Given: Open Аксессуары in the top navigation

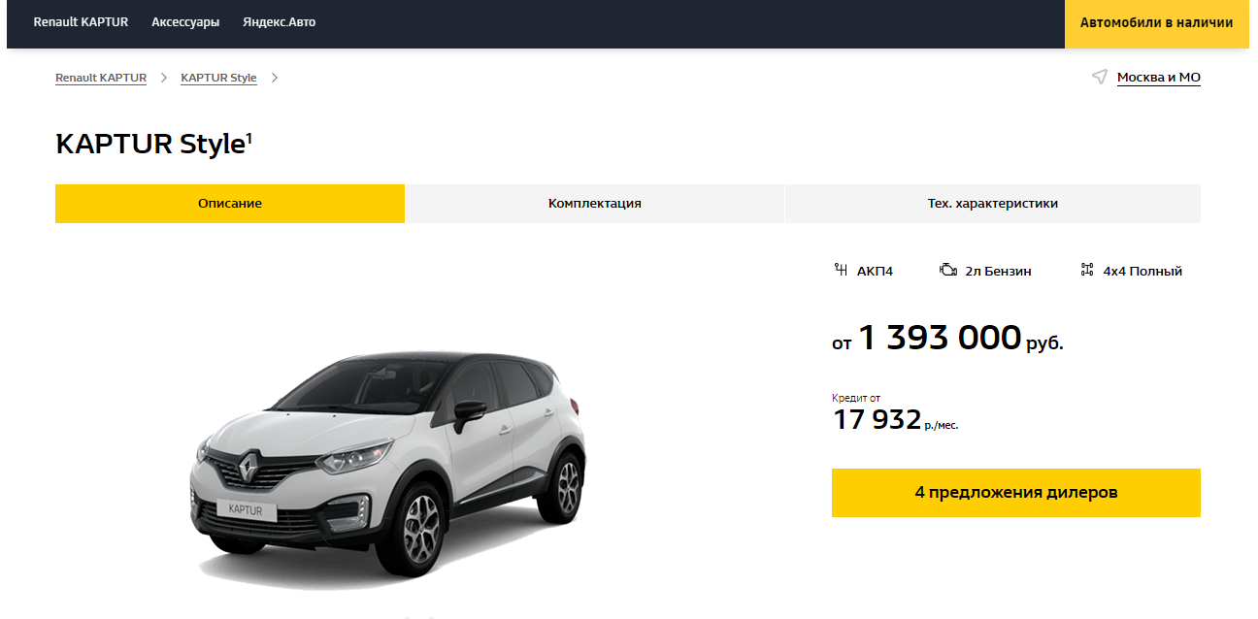Looking at the screenshot, I should [185, 22].
